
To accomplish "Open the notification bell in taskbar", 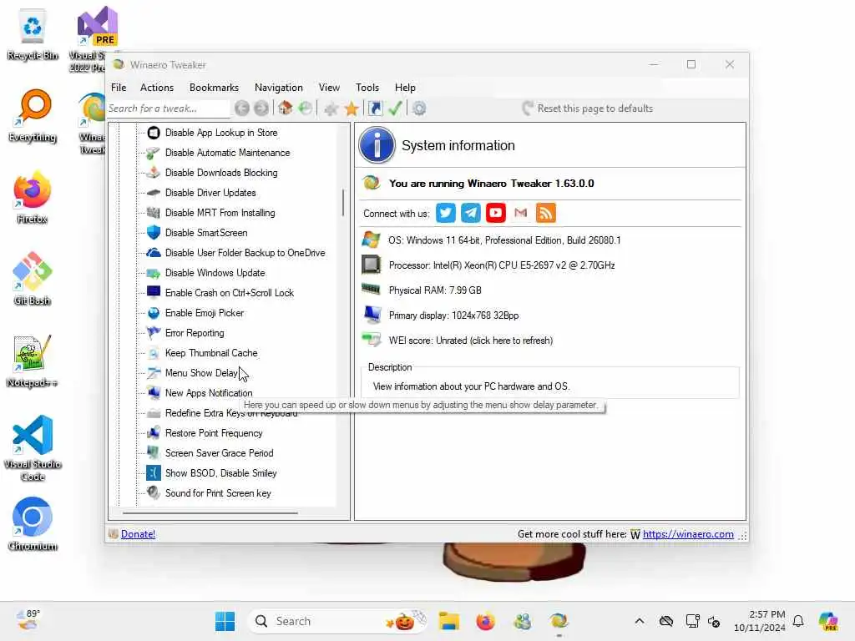I will click(798, 621).
